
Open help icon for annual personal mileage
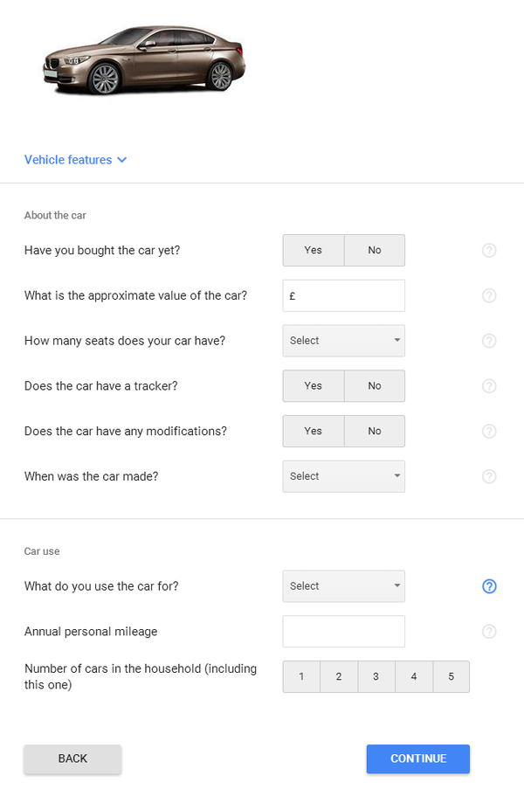pyautogui.click(x=489, y=632)
